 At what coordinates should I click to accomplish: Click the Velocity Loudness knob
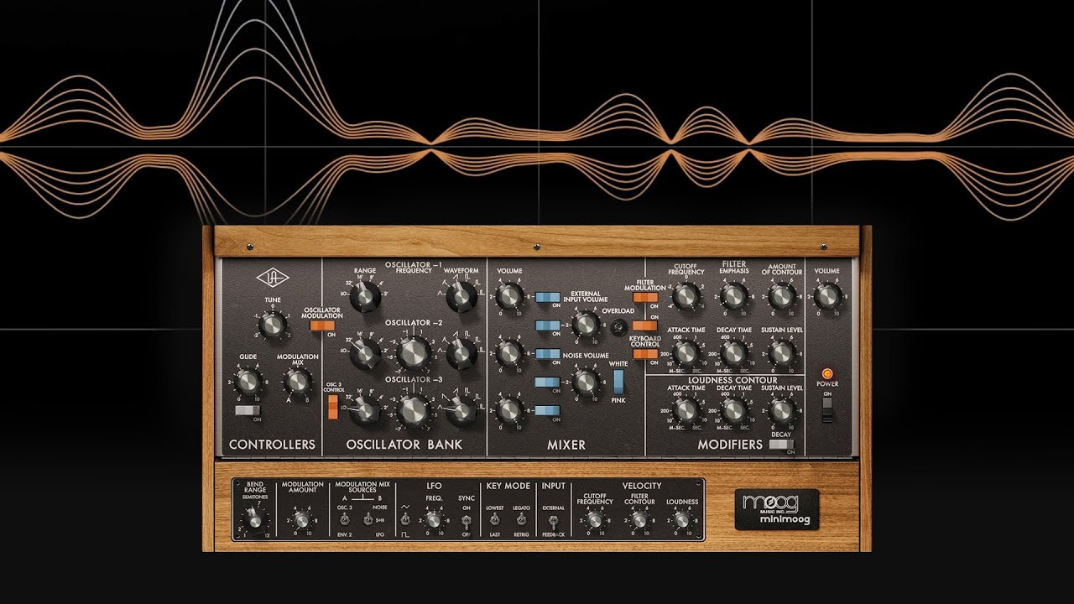point(682,521)
